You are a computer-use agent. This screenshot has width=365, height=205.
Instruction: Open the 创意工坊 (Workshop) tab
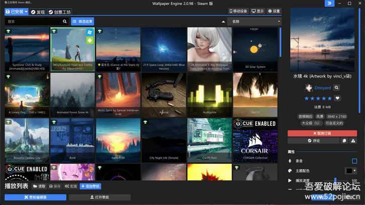(x=60, y=12)
